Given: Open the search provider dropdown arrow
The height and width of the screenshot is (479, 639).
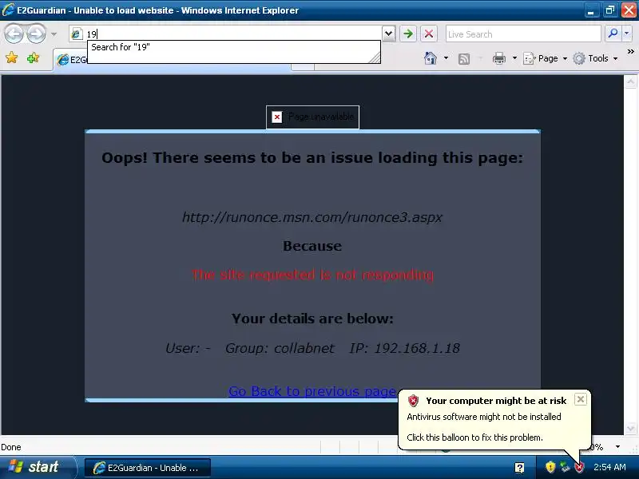Looking at the screenshot, I should [x=627, y=34].
